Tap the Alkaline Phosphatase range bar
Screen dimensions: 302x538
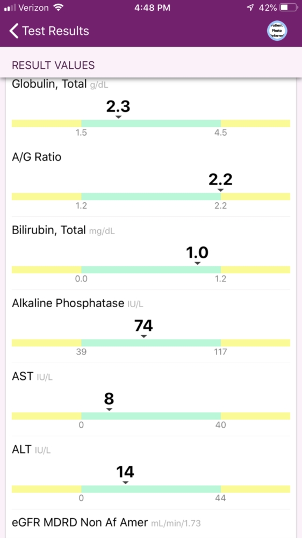[151, 343]
